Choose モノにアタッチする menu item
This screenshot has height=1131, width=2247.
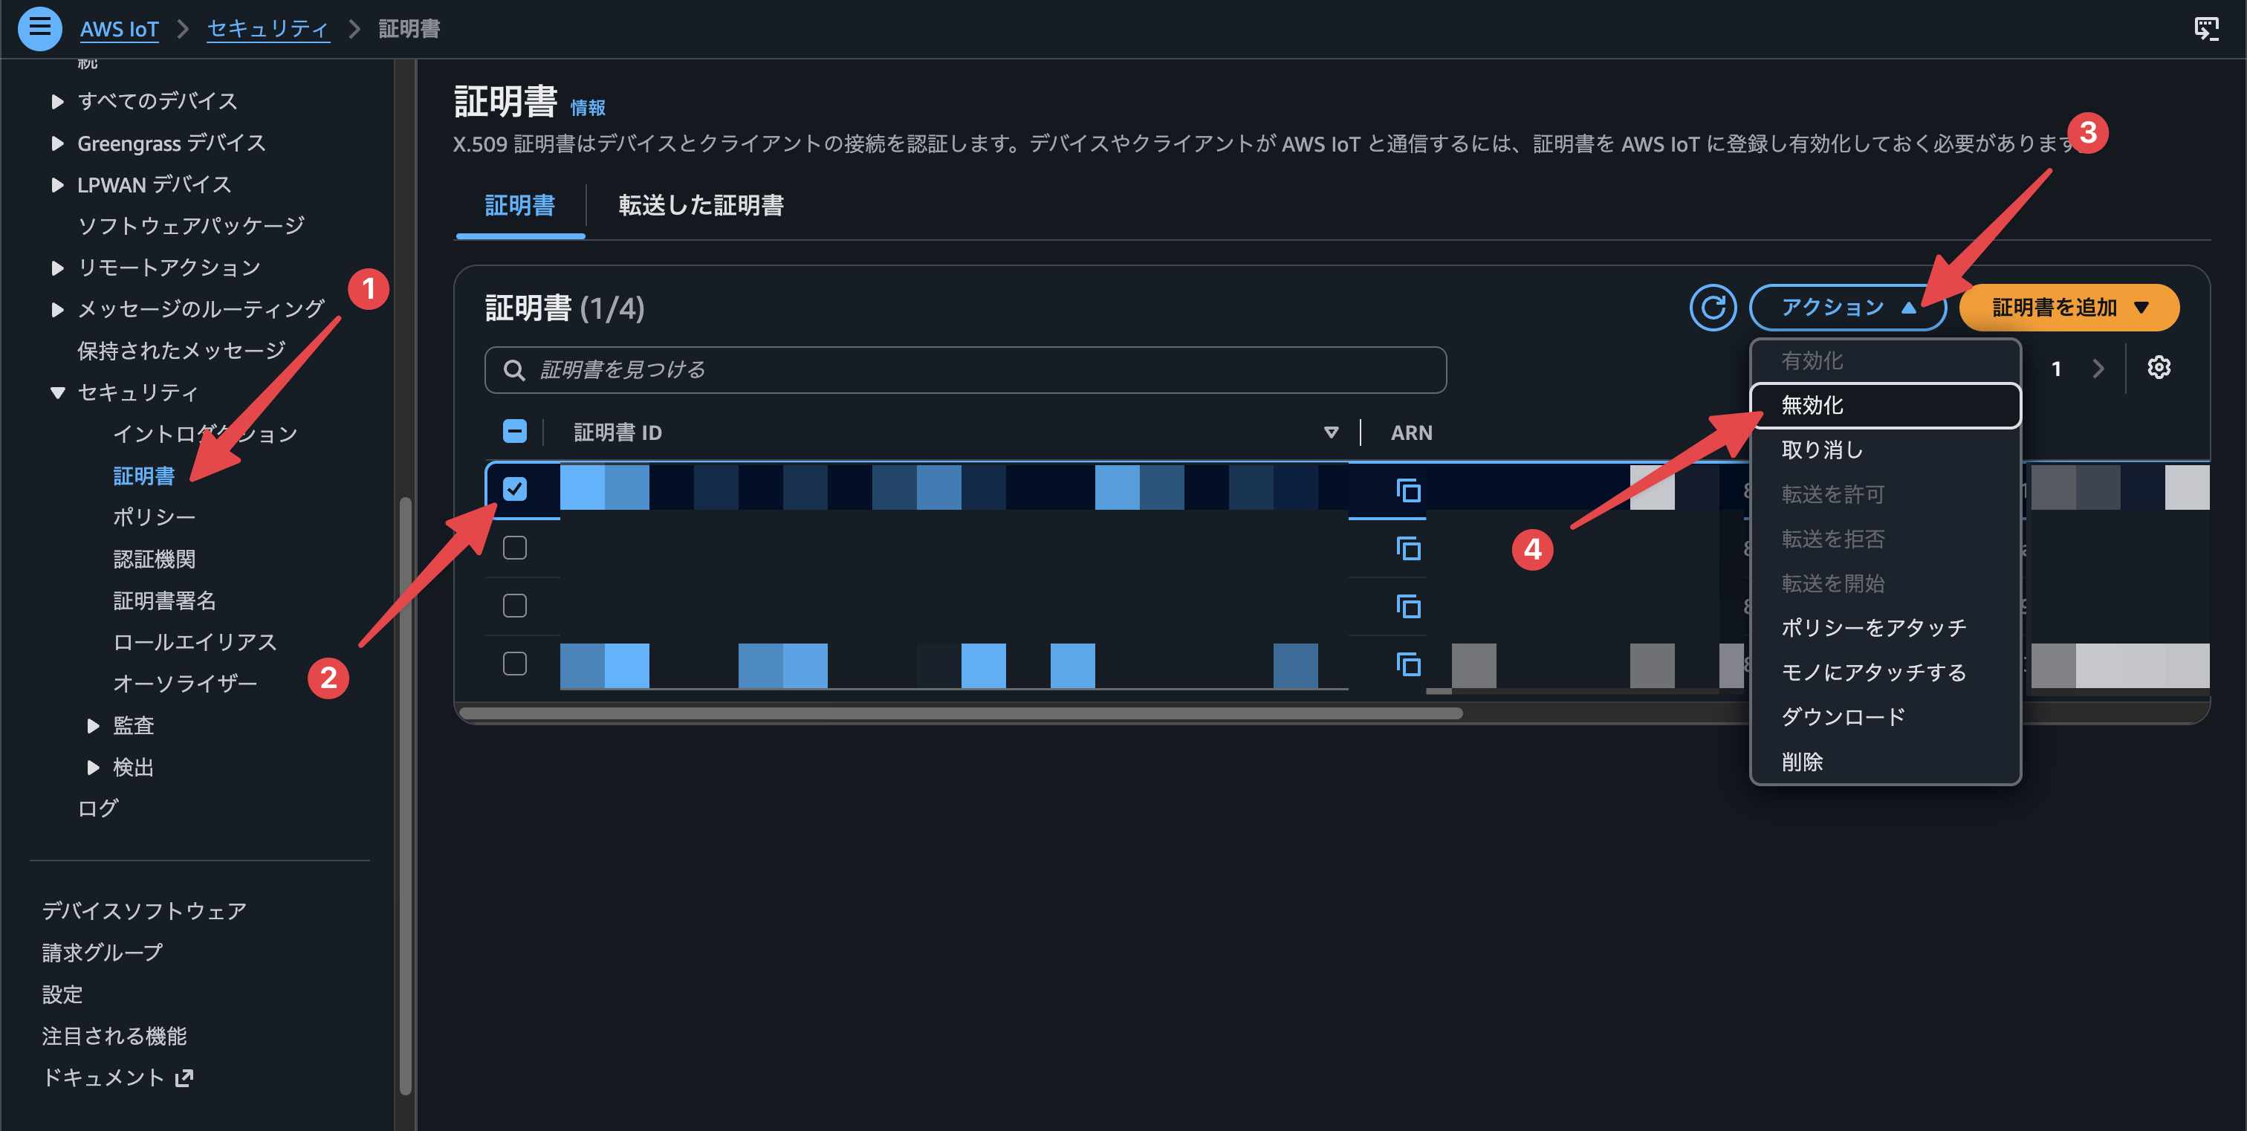coord(1885,673)
